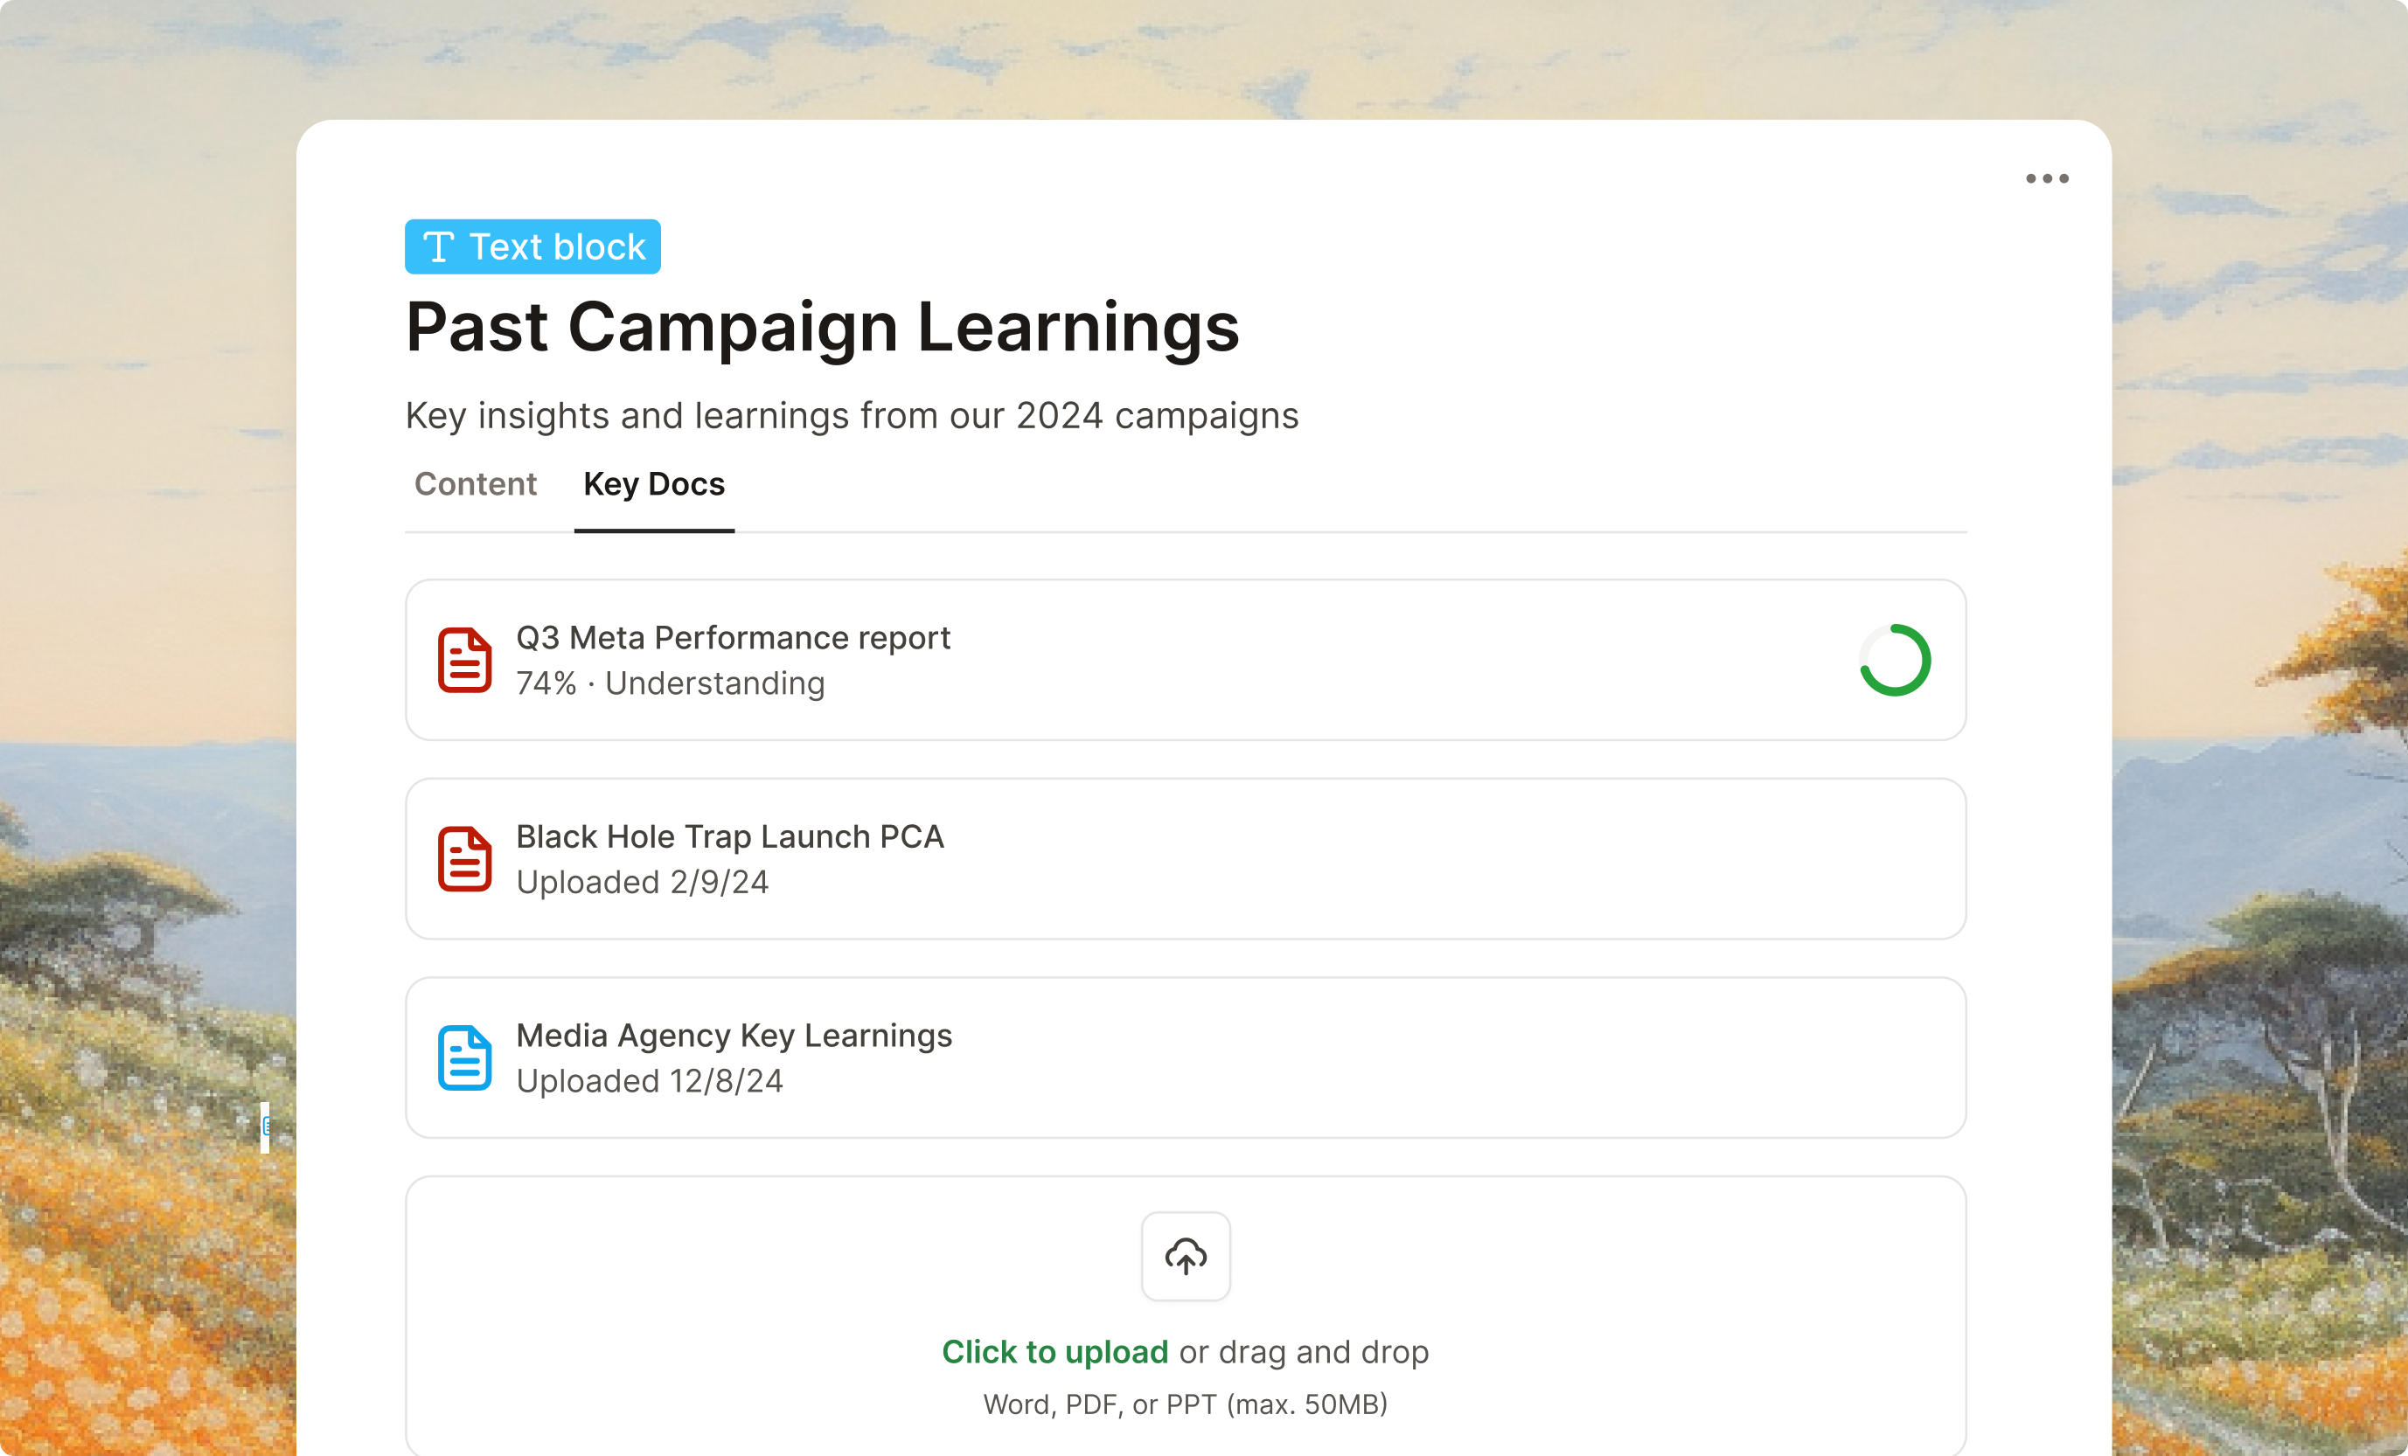
Task: Click the T icon in Text block badge
Action: [439, 247]
